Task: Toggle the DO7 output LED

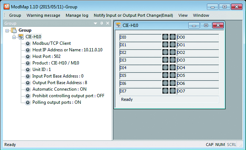Action: coord(173,91)
